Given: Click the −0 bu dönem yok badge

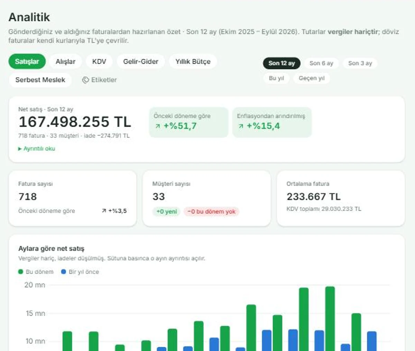Looking at the screenshot, I should [x=211, y=211].
